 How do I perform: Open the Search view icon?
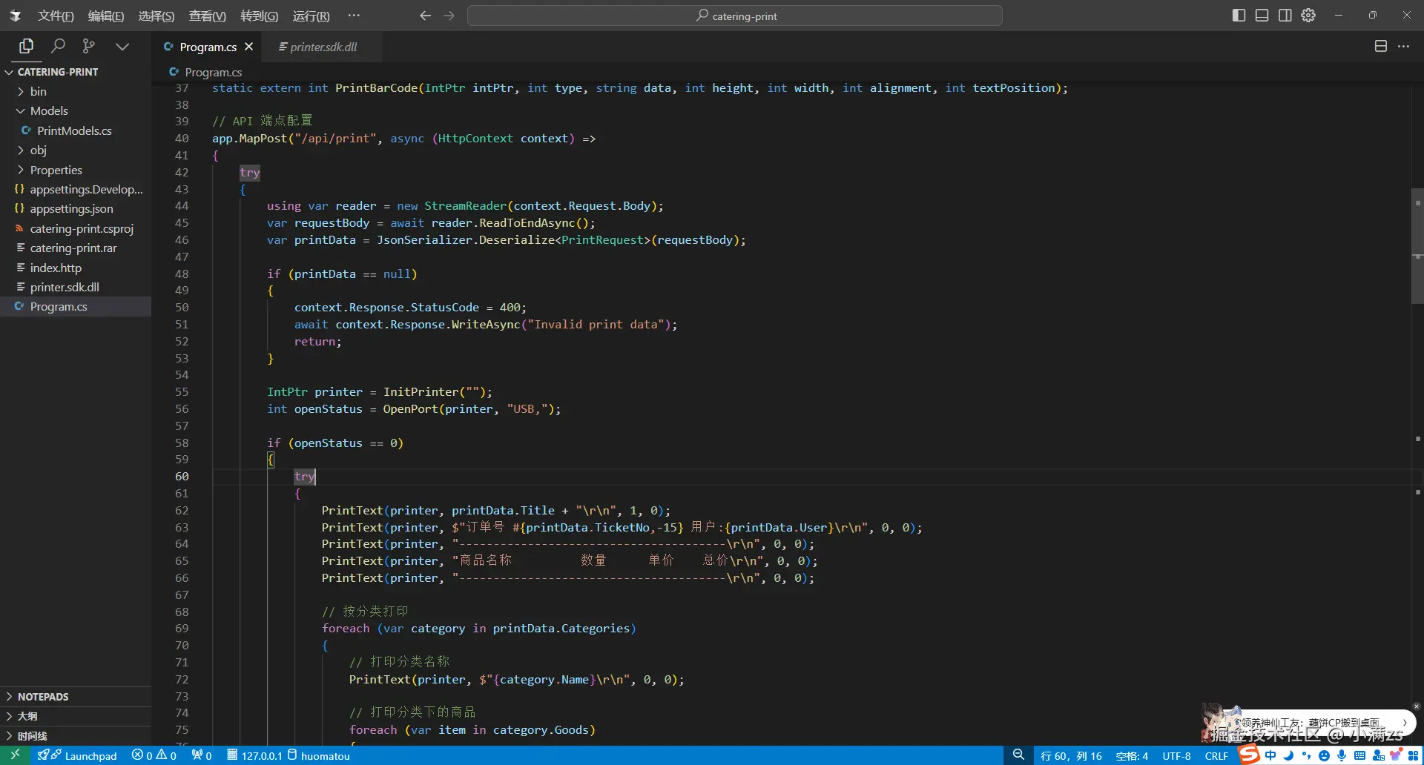coord(58,46)
